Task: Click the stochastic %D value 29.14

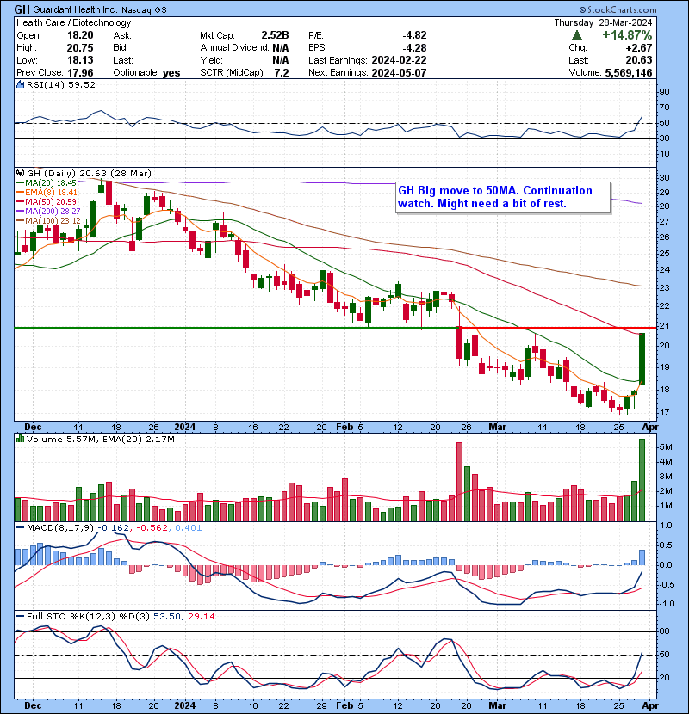Action: [201, 617]
